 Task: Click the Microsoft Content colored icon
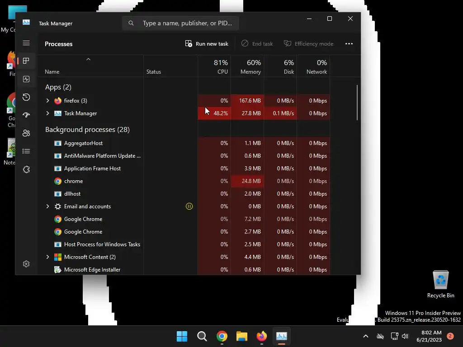point(58,257)
